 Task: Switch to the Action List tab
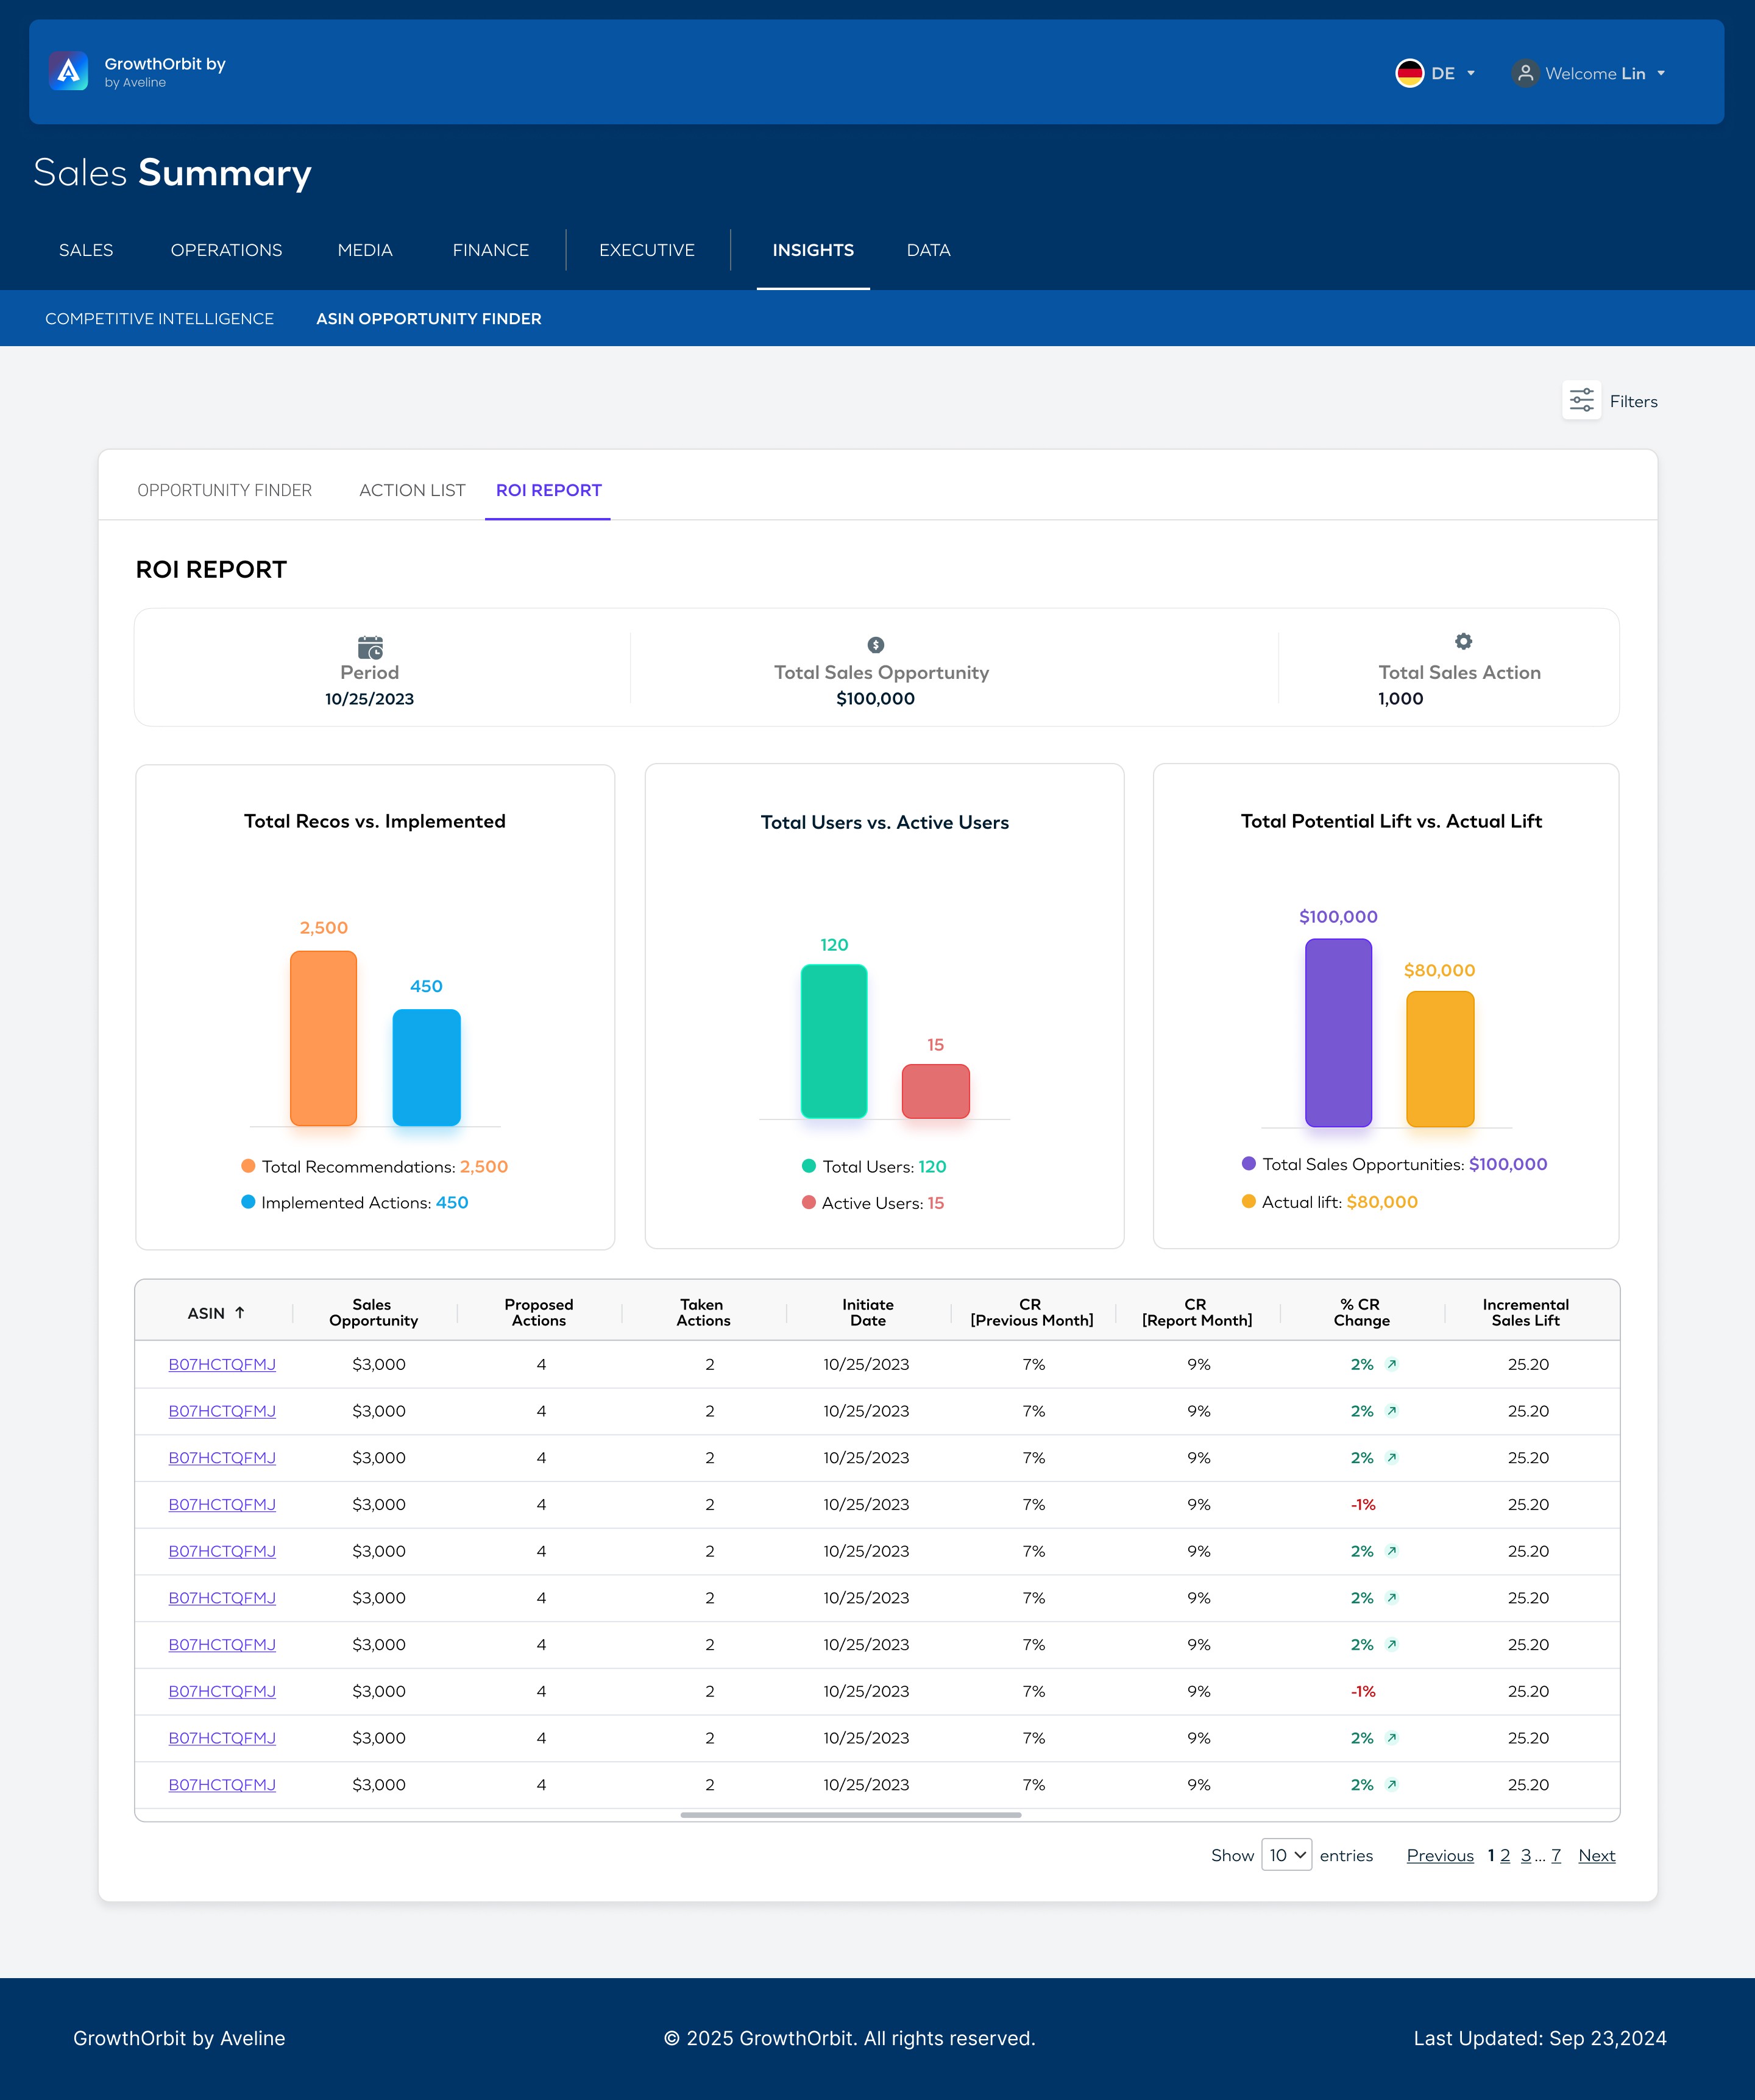(x=412, y=490)
